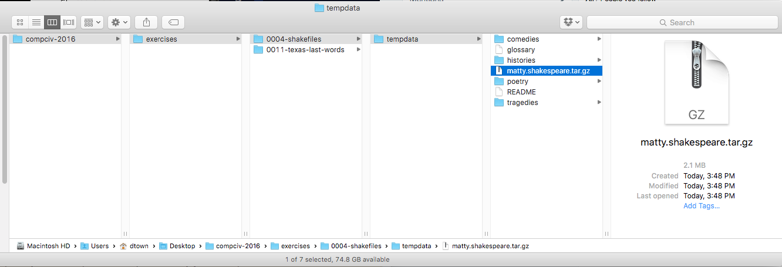Viewport: 782px width, 267px height.
Task: Click the 0011-texas-last-words folder icon
Action: [x=258, y=50]
